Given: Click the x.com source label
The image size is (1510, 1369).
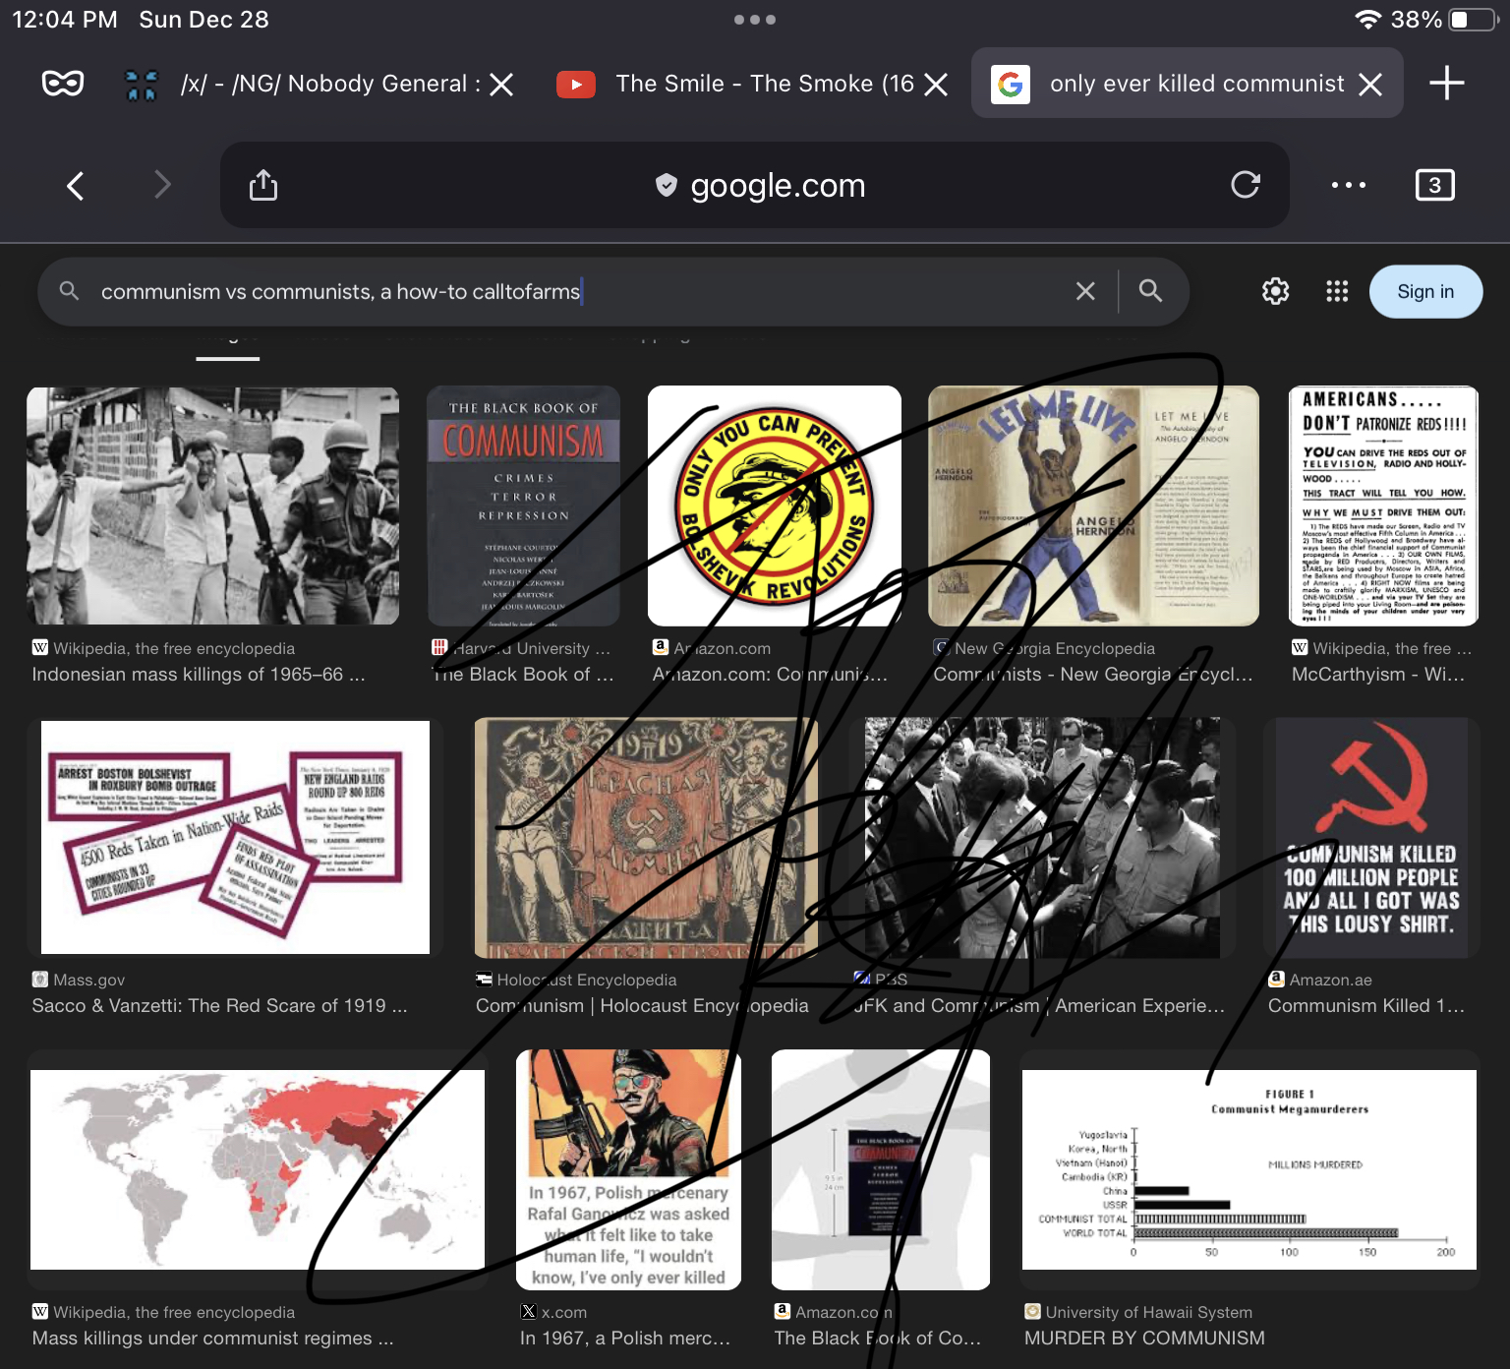Looking at the screenshot, I should click(x=563, y=1312).
